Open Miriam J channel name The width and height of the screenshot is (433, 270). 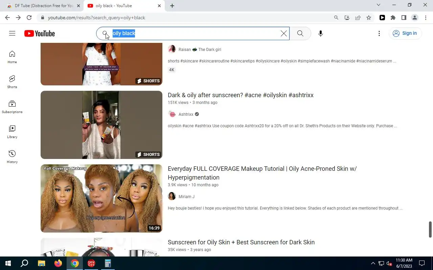point(186,197)
